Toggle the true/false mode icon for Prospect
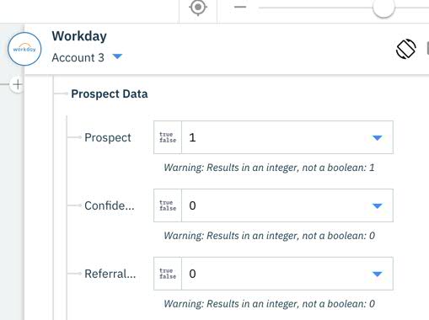The height and width of the screenshot is (320, 429). 168,137
